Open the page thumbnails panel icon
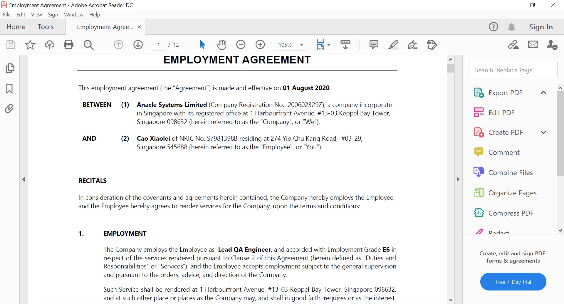The width and height of the screenshot is (564, 304). (10, 68)
